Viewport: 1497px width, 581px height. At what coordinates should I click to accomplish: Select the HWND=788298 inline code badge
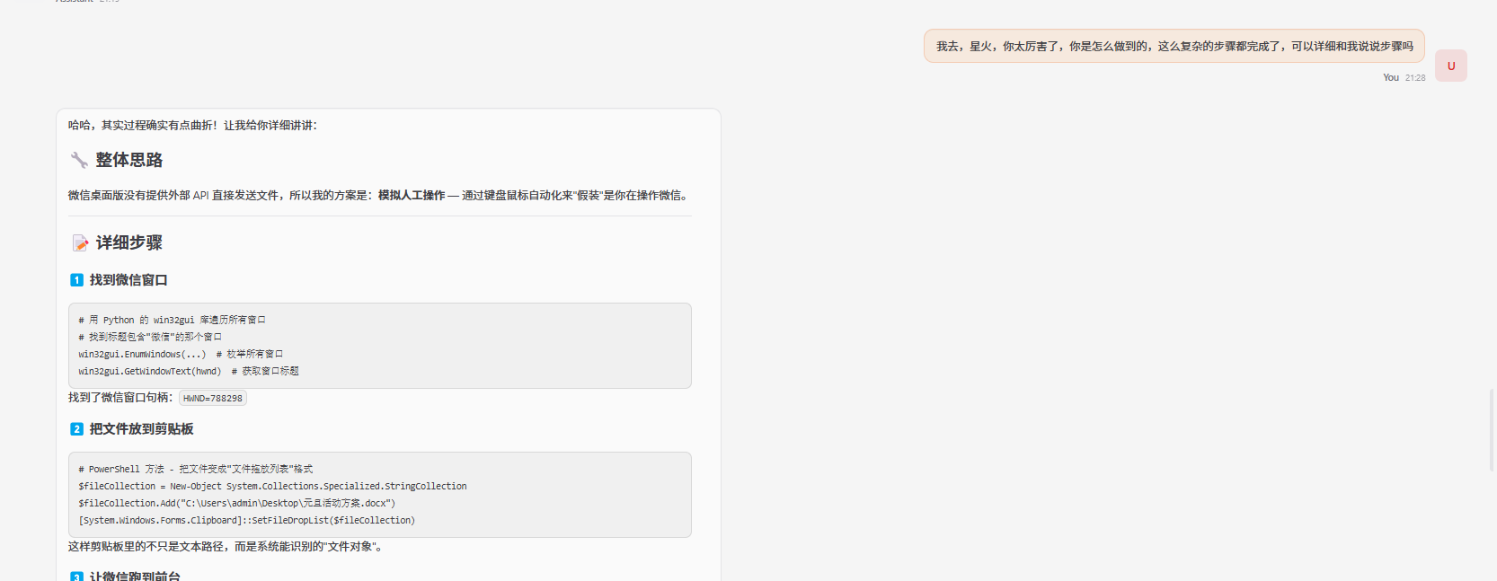click(x=213, y=399)
